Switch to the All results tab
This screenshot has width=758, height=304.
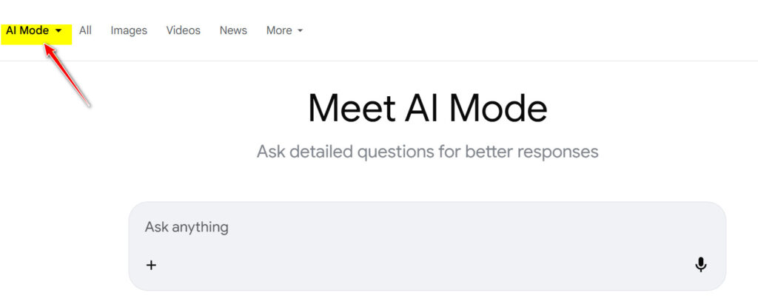point(85,30)
